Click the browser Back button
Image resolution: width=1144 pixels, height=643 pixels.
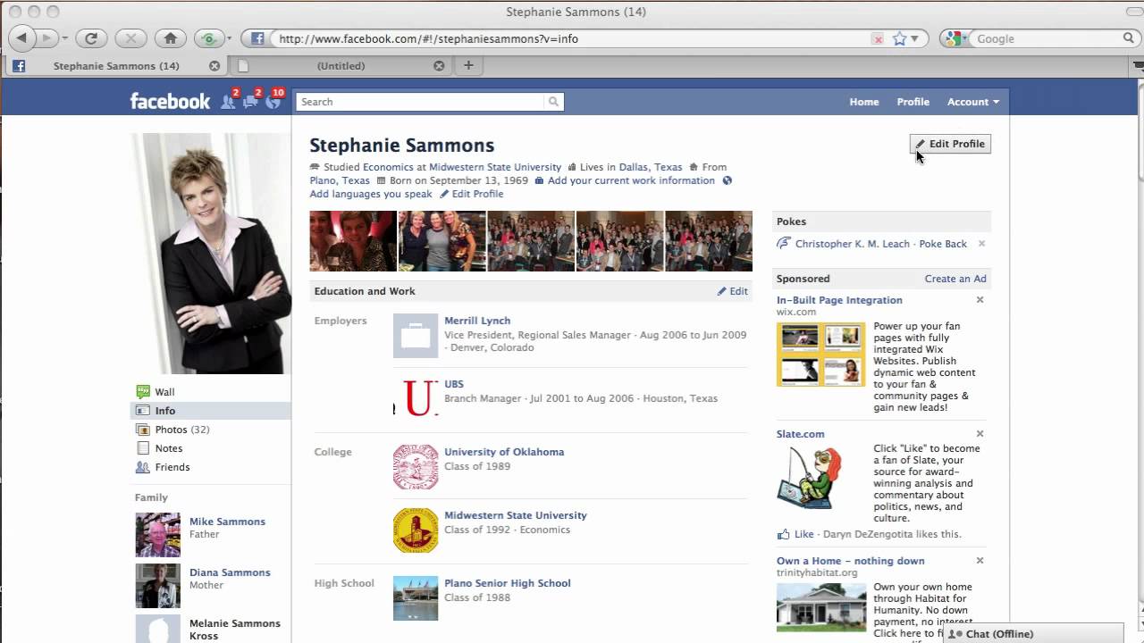point(21,38)
